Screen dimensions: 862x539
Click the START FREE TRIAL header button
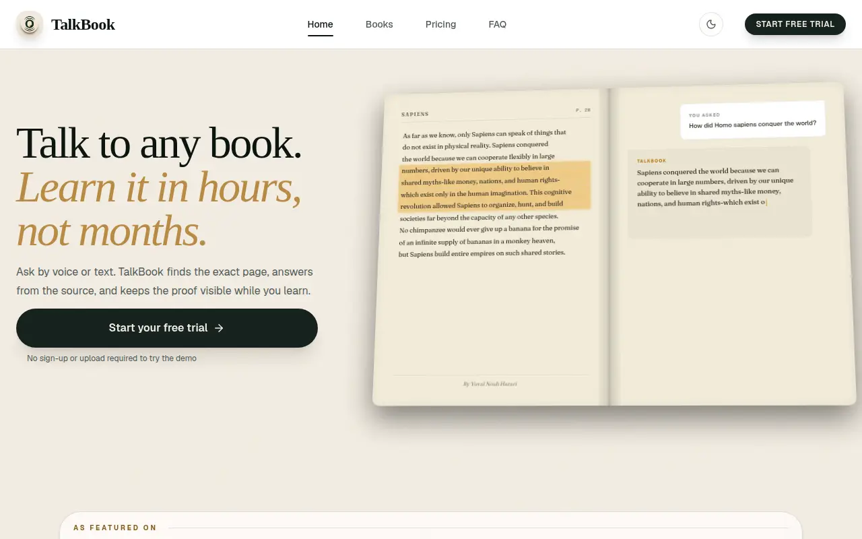[x=795, y=24]
